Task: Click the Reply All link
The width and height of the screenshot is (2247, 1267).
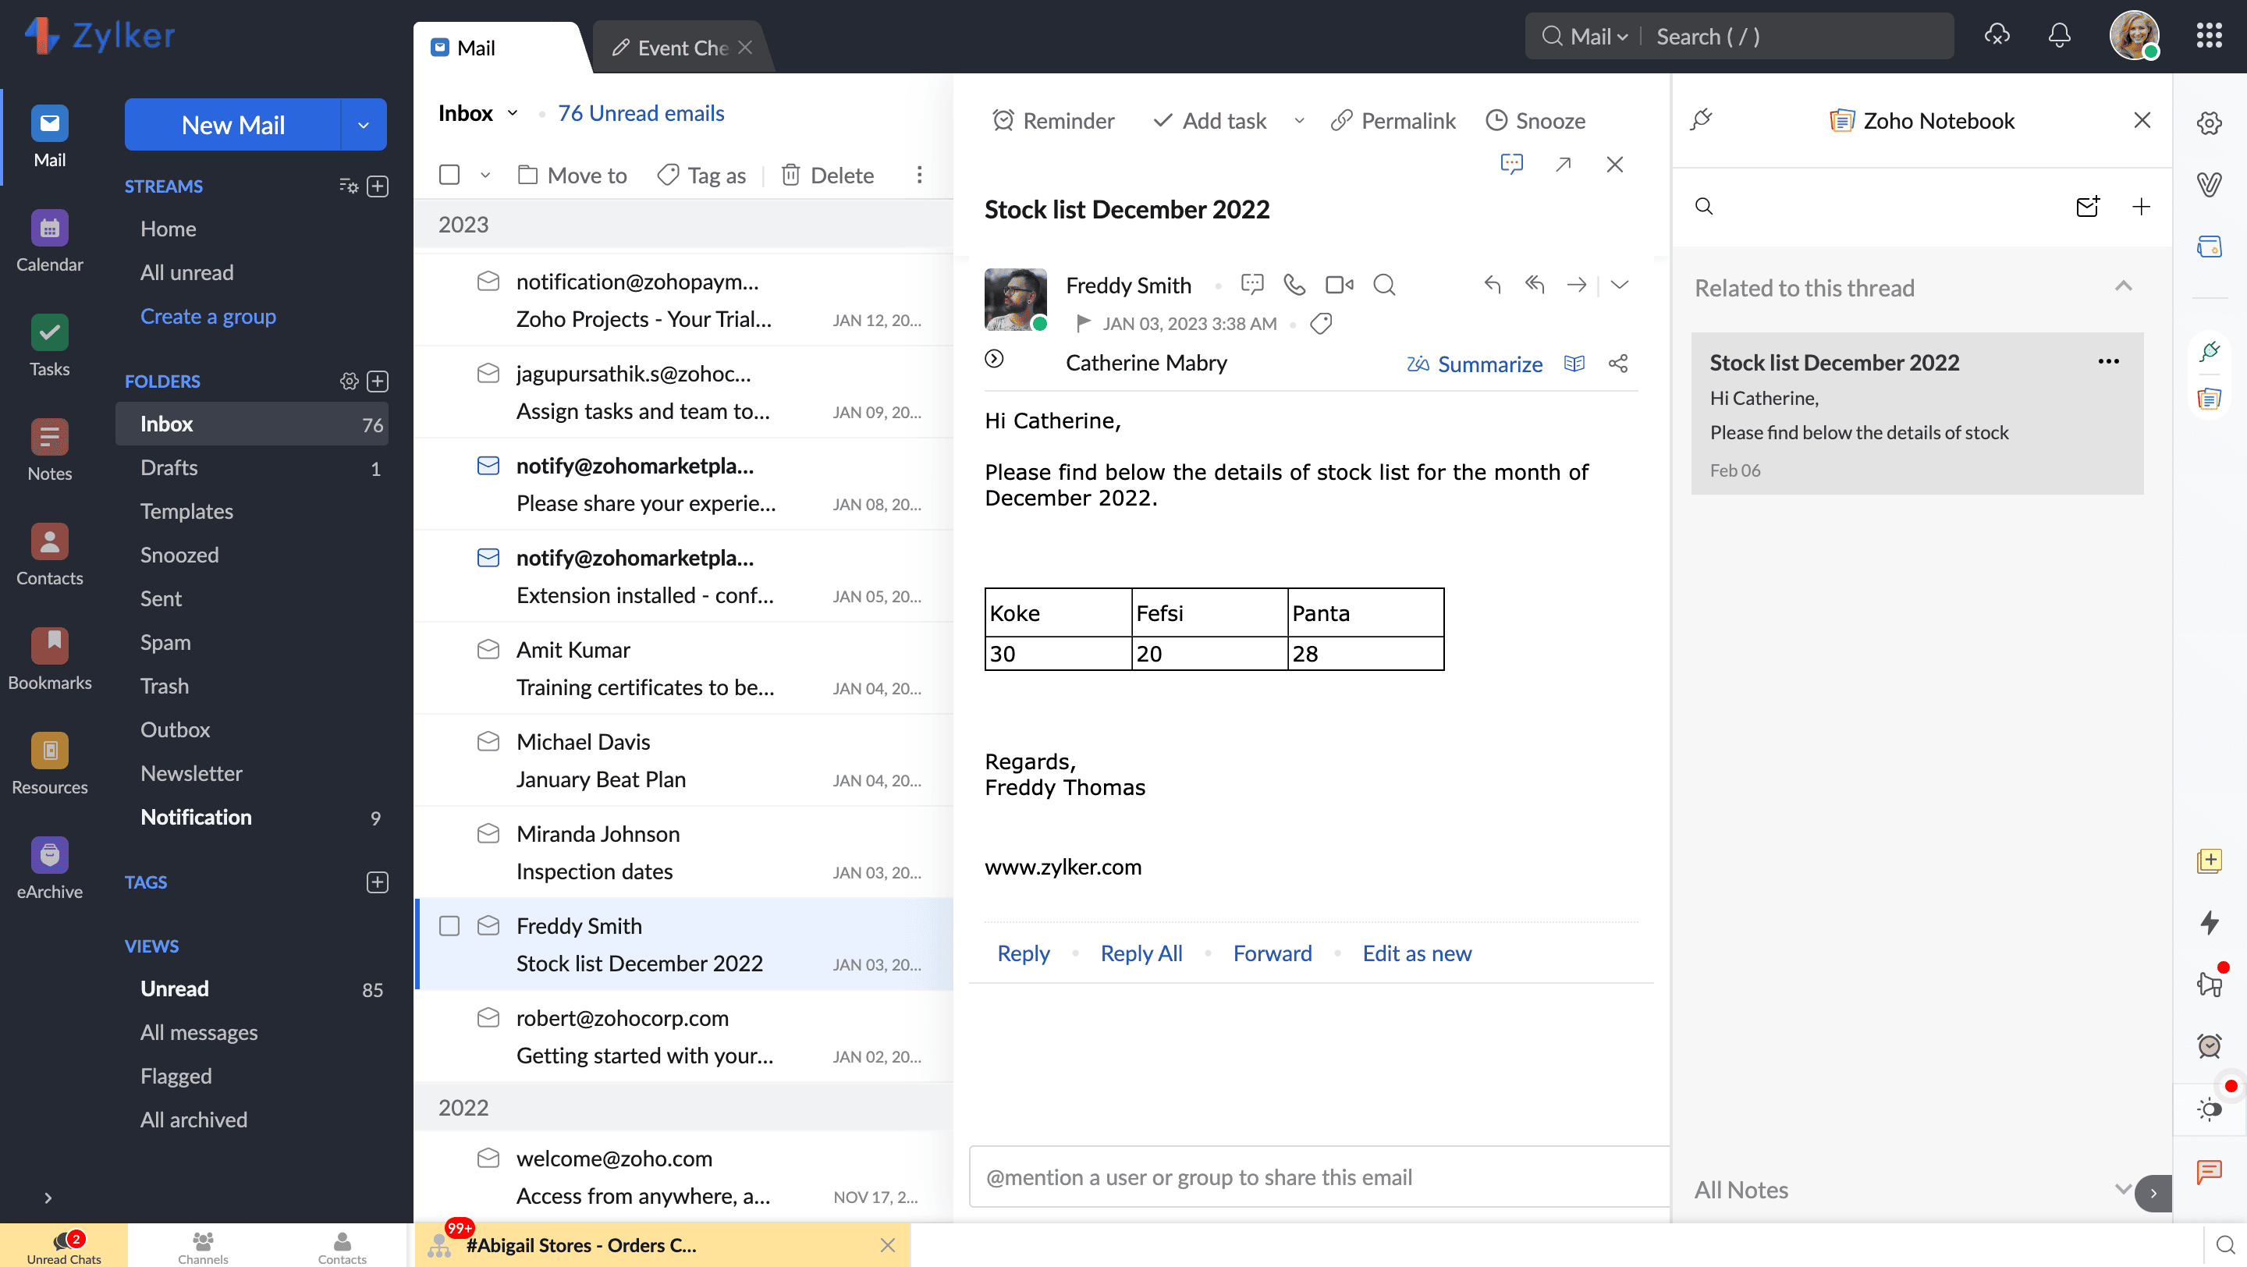Action: click(x=1141, y=953)
